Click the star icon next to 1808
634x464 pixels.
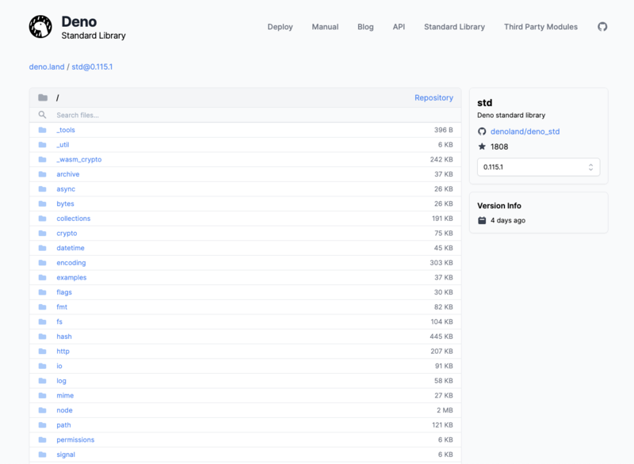click(482, 146)
